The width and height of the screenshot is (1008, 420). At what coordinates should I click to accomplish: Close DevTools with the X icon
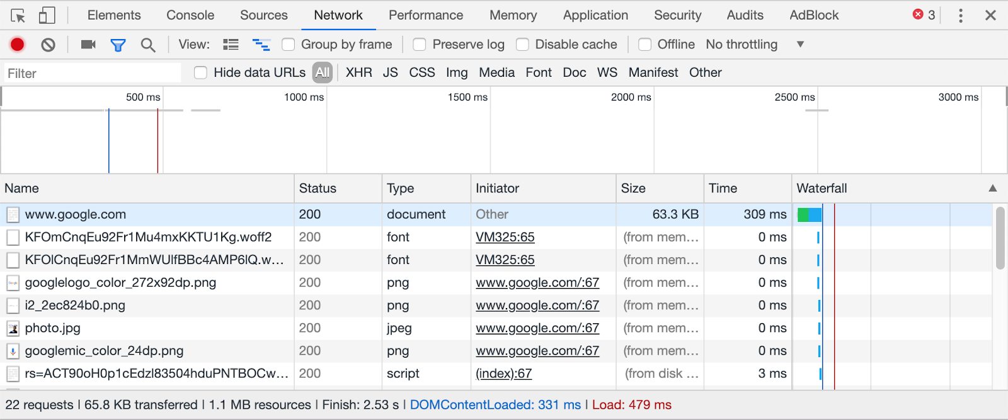pos(990,15)
